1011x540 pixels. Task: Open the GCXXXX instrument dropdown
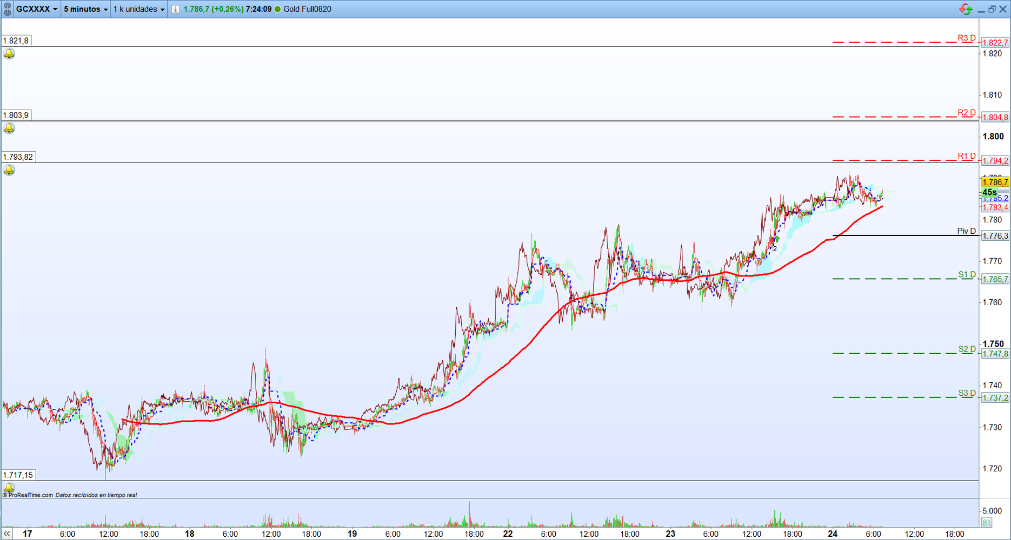point(37,9)
